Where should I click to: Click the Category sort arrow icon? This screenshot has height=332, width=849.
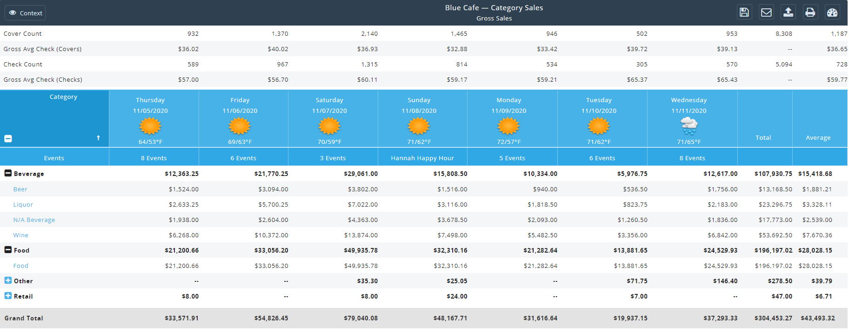click(x=98, y=138)
